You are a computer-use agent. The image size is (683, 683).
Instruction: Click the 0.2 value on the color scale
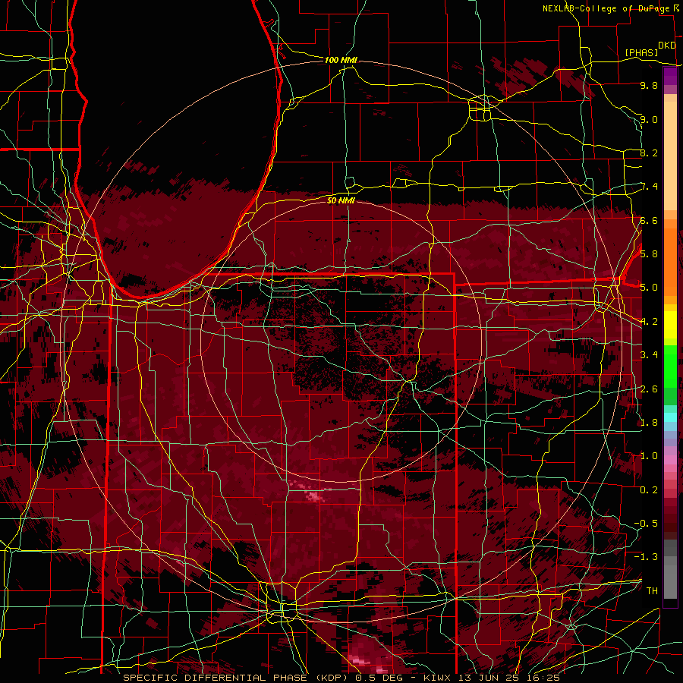[649, 489]
